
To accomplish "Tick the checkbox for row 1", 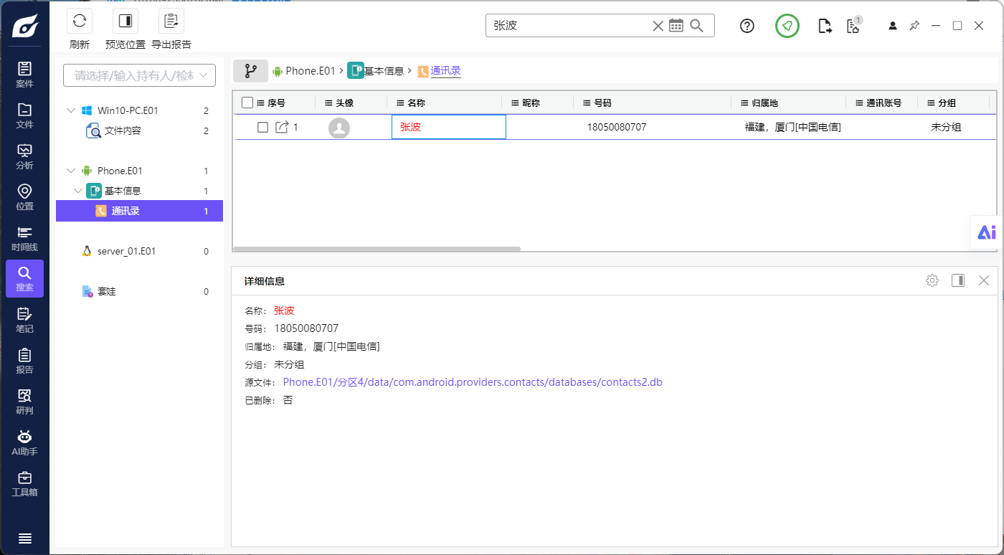I will coord(262,127).
